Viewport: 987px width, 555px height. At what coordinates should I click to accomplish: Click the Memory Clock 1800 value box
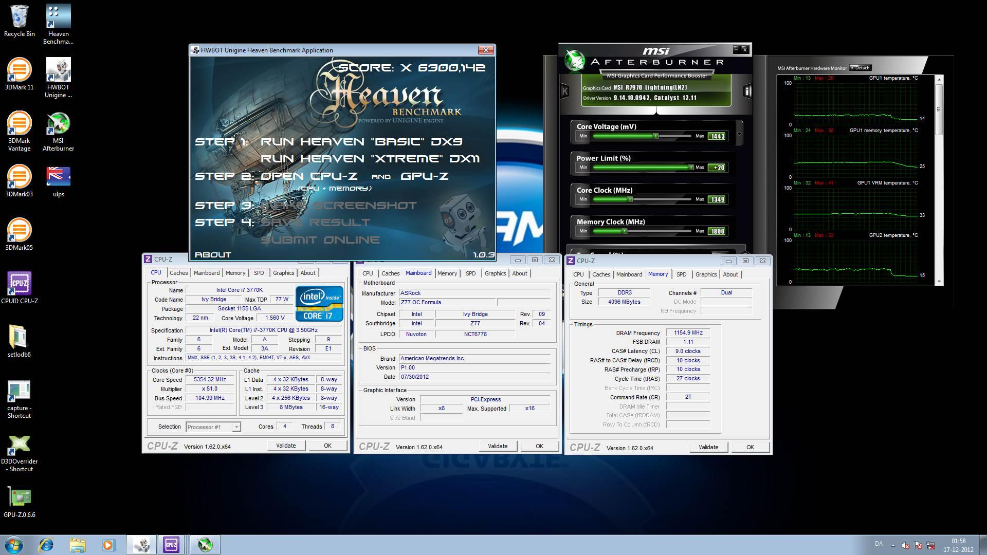(x=717, y=231)
